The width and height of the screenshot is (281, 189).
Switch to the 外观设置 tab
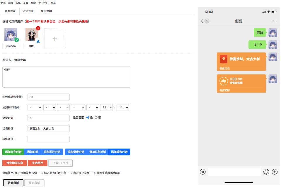pos(10,11)
